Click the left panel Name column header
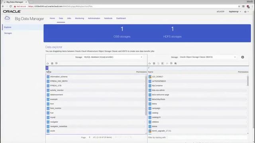255x143 pixels. coord(49,72)
